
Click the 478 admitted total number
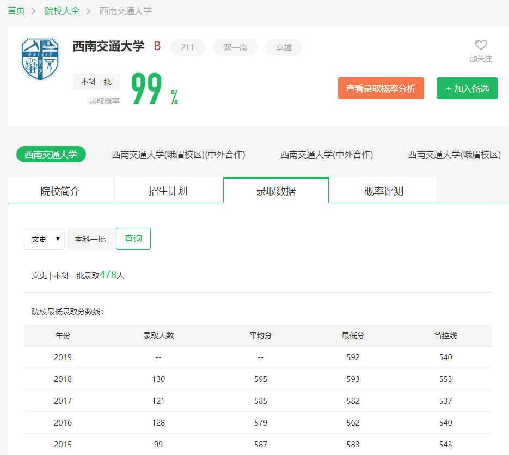click(108, 275)
